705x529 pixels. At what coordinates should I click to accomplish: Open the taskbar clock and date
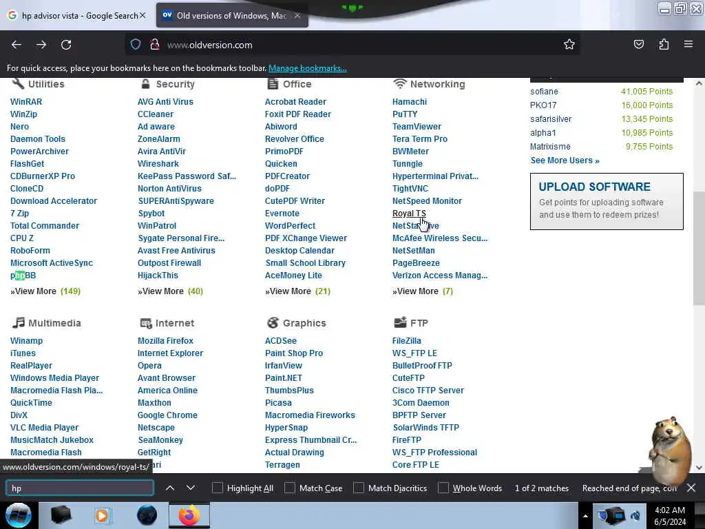click(x=670, y=516)
